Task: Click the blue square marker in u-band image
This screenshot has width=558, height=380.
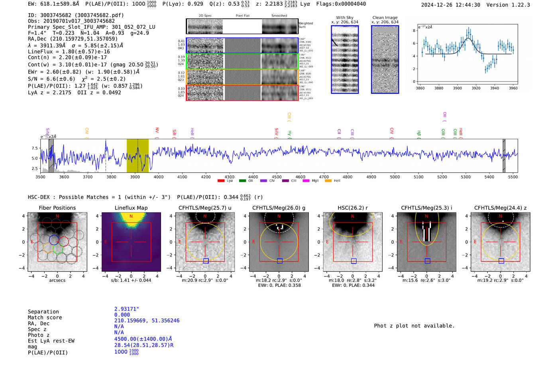Action: click(x=206, y=261)
